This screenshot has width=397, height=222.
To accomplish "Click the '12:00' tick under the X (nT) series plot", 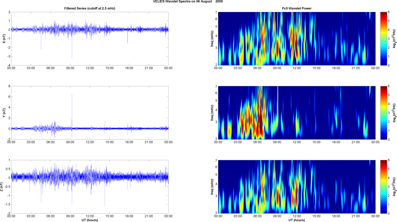I will coord(90,68).
